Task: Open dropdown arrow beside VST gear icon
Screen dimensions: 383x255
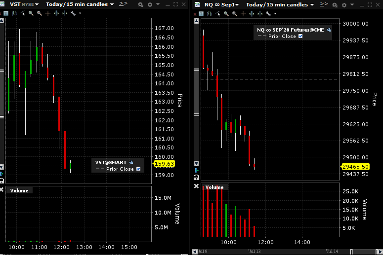Action: (x=158, y=4)
